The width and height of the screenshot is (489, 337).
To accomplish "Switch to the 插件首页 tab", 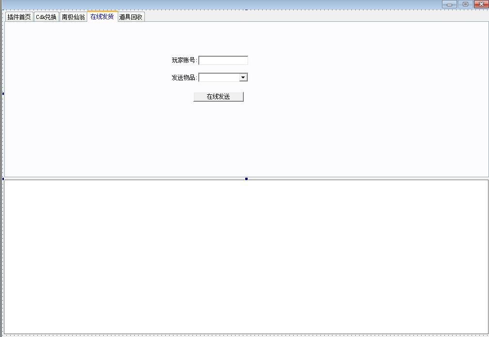I will click(19, 17).
